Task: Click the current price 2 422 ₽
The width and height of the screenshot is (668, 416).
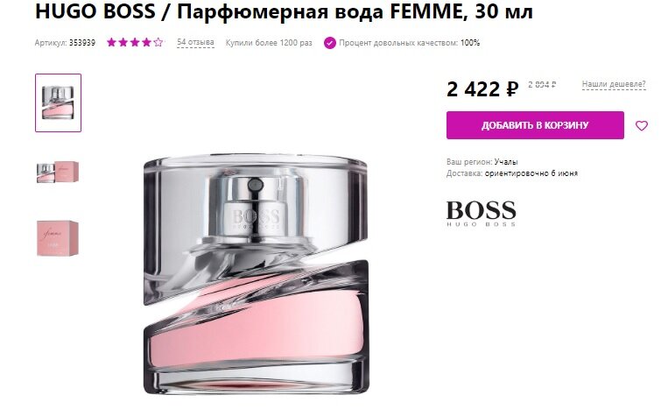Action: click(482, 89)
